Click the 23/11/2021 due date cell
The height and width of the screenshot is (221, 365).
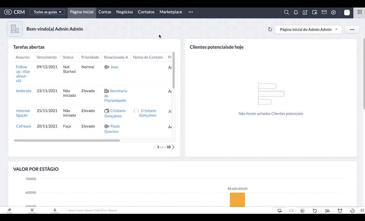47,91
